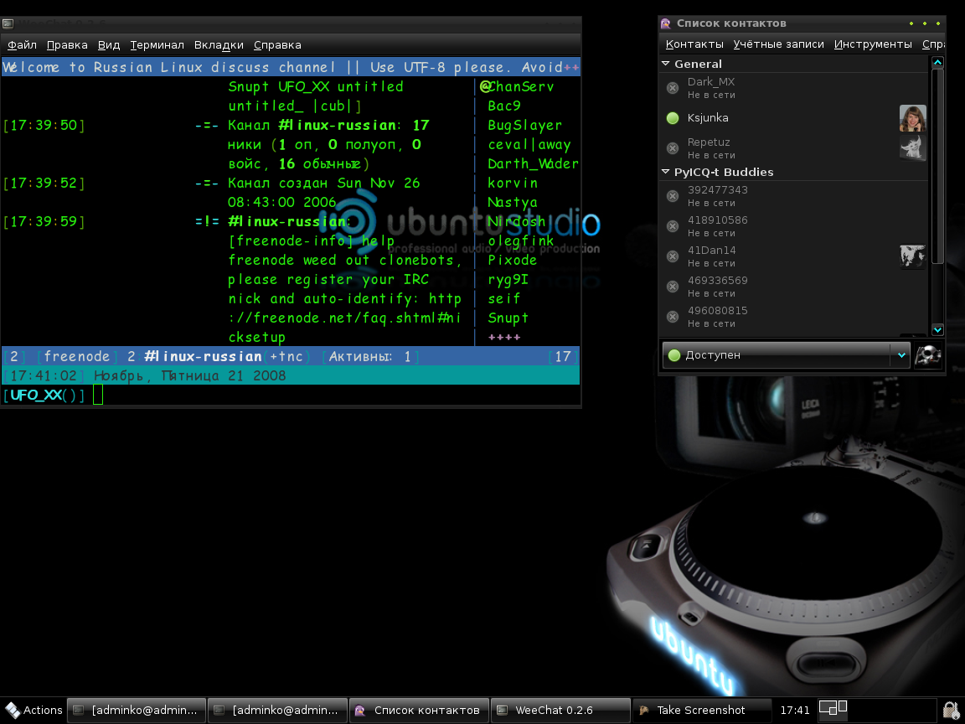
Task: Click 41Dan14's avatar thumbnail
Action: pyautogui.click(x=913, y=256)
